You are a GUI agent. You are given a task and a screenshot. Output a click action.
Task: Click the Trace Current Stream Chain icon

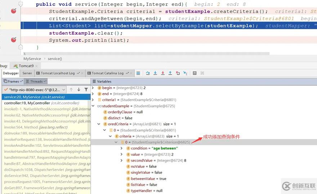coord(202,73)
